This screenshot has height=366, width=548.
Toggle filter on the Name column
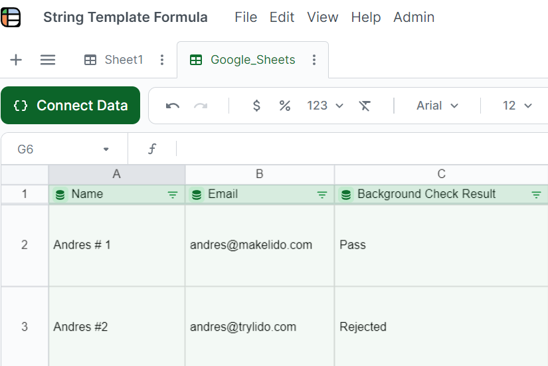tap(173, 195)
